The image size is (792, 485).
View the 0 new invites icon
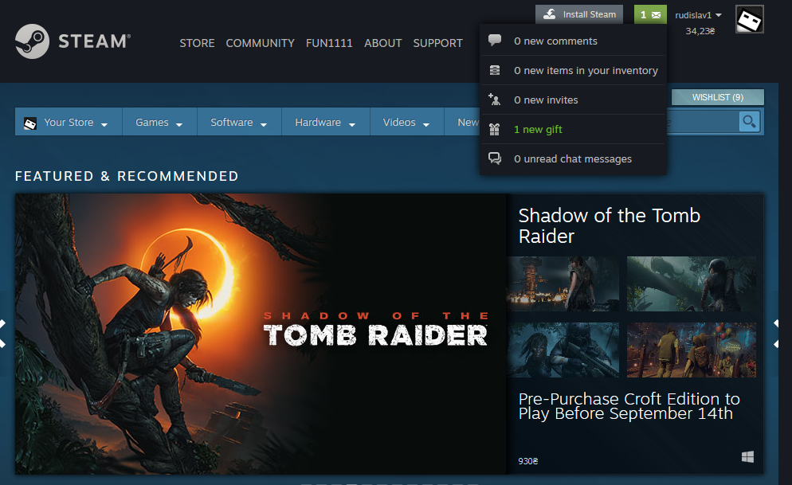coord(494,100)
